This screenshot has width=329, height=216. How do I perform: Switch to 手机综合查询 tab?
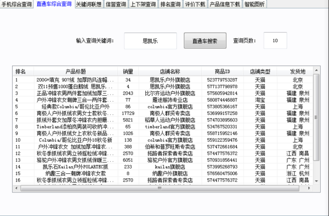point(16,4)
